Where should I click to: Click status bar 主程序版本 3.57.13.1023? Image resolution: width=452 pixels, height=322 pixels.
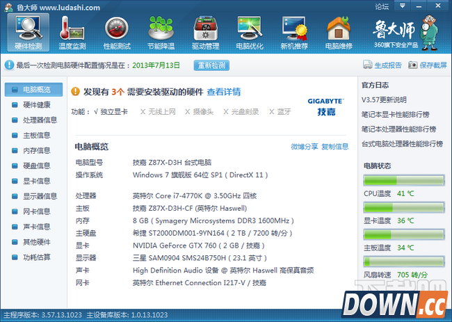42,315
